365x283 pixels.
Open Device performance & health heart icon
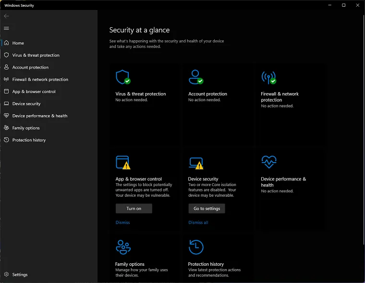pos(268,162)
